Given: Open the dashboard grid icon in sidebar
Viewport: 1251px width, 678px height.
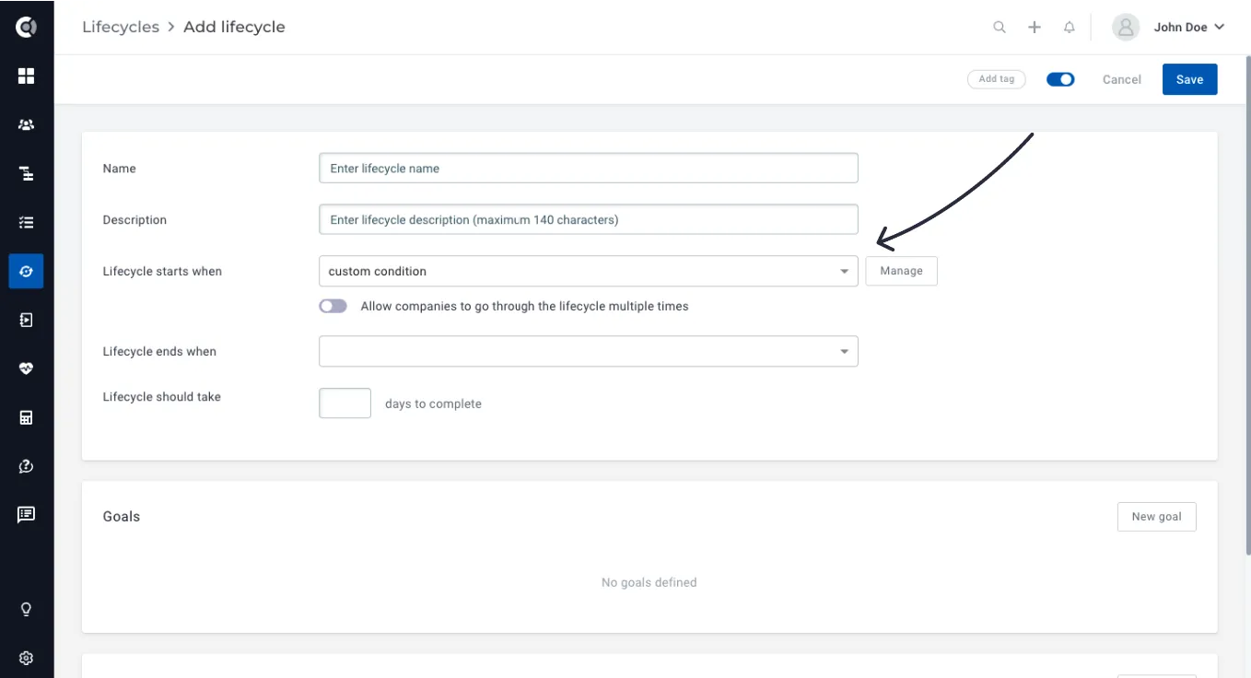Looking at the screenshot, I should click(26, 76).
